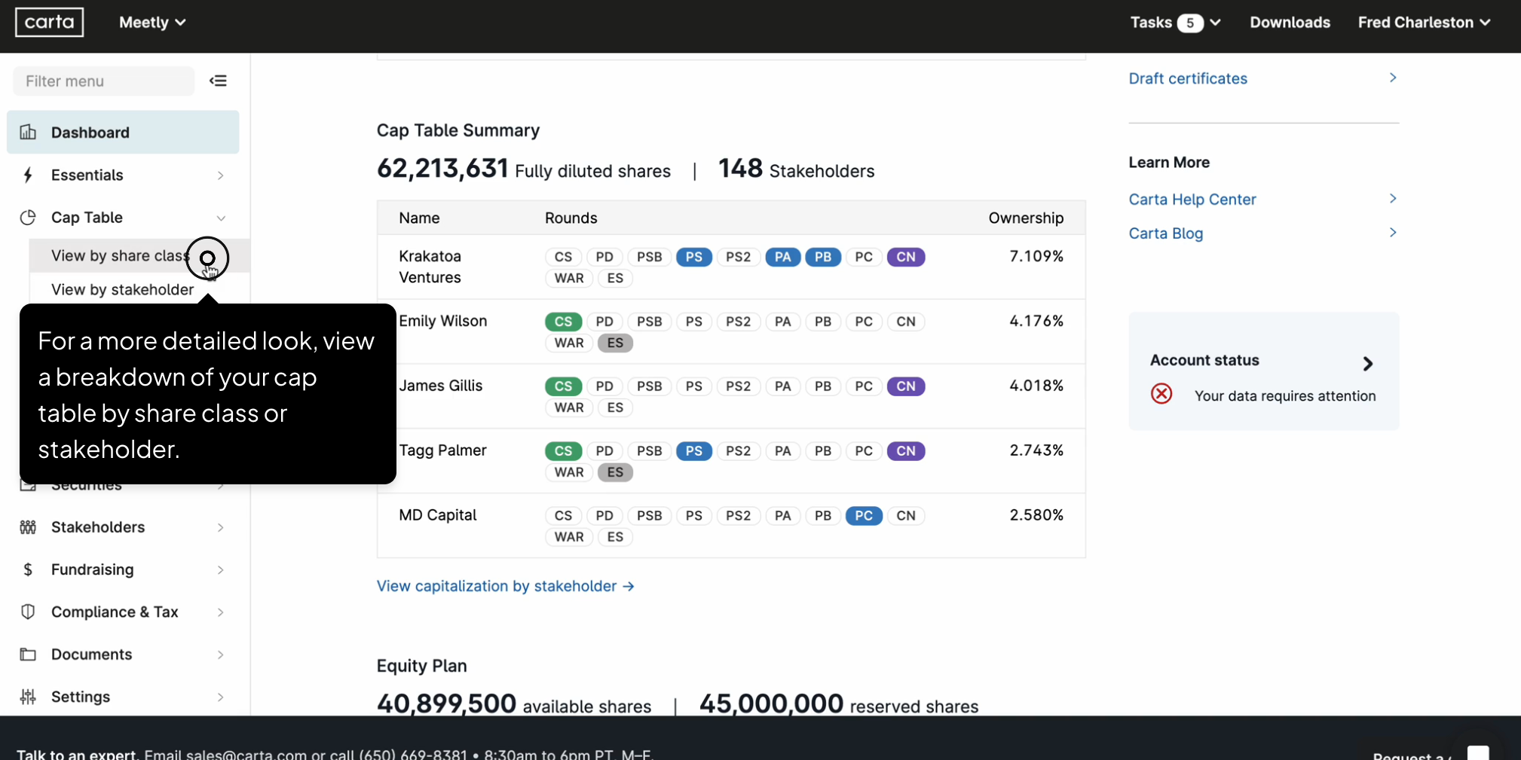This screenshot has width=1521, height=760.
Task: Click the Carta logo
Action: 50,23
